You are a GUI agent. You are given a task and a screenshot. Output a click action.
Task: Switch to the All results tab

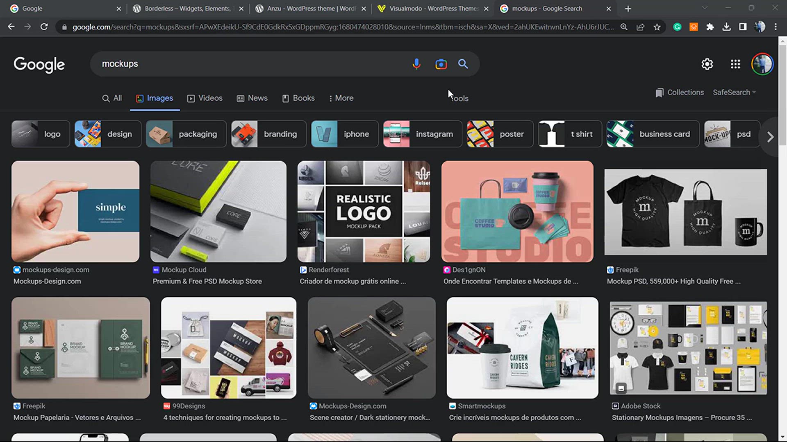tap(112, 98)
